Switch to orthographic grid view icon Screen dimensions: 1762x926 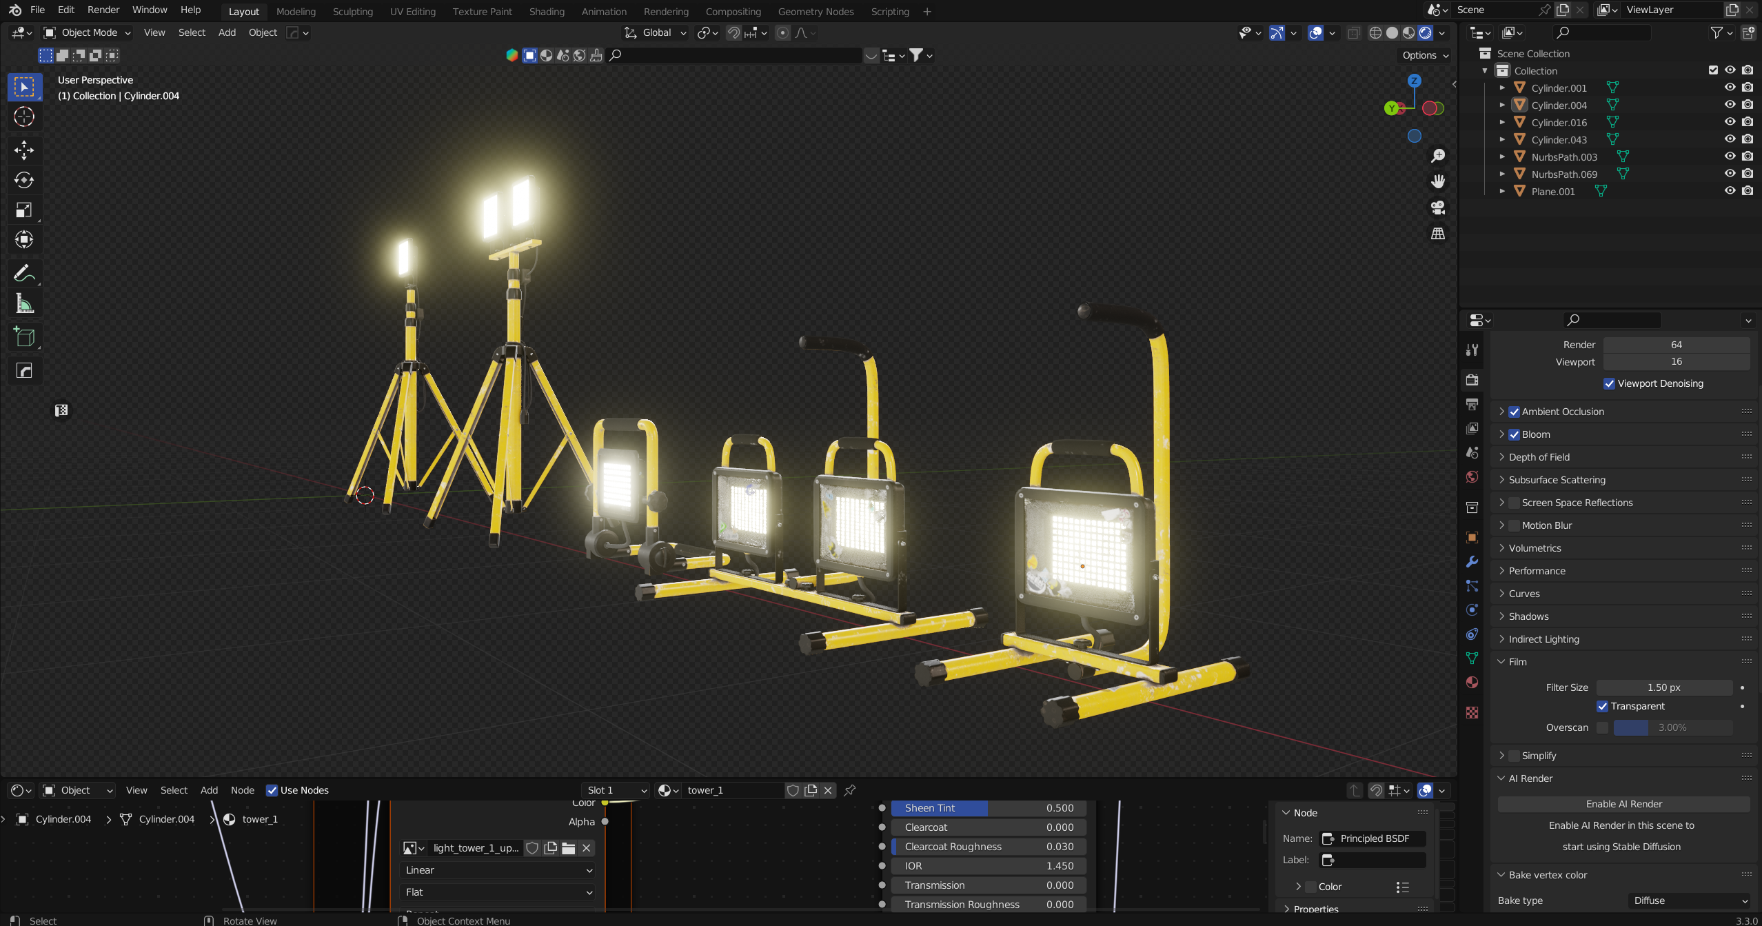(1438, 234)
